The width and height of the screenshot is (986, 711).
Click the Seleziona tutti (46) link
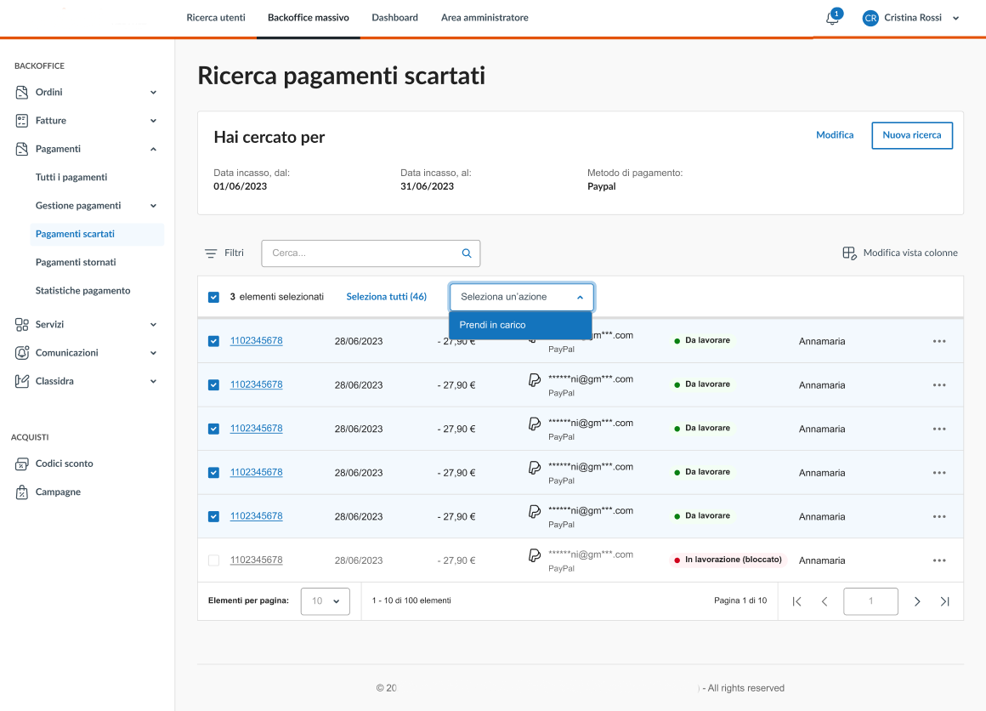(x=386, y=298)
